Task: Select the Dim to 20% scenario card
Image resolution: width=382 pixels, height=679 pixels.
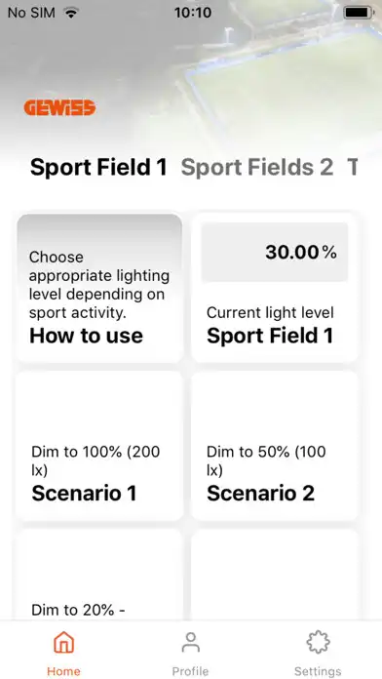Action: [x=99, y=575]
